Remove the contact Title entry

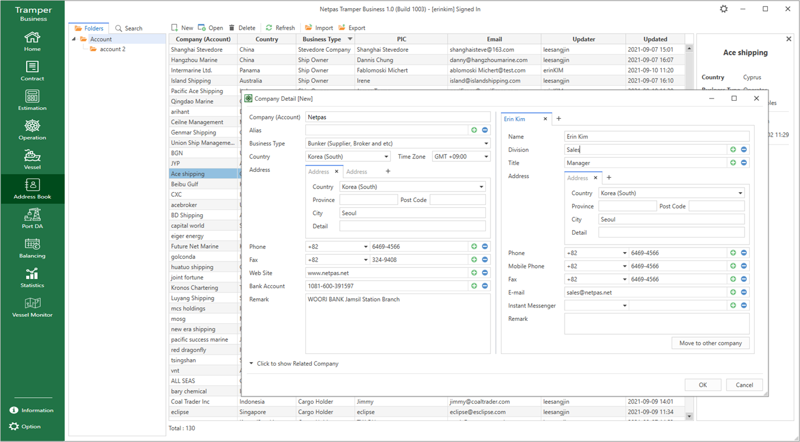(744, 163)
